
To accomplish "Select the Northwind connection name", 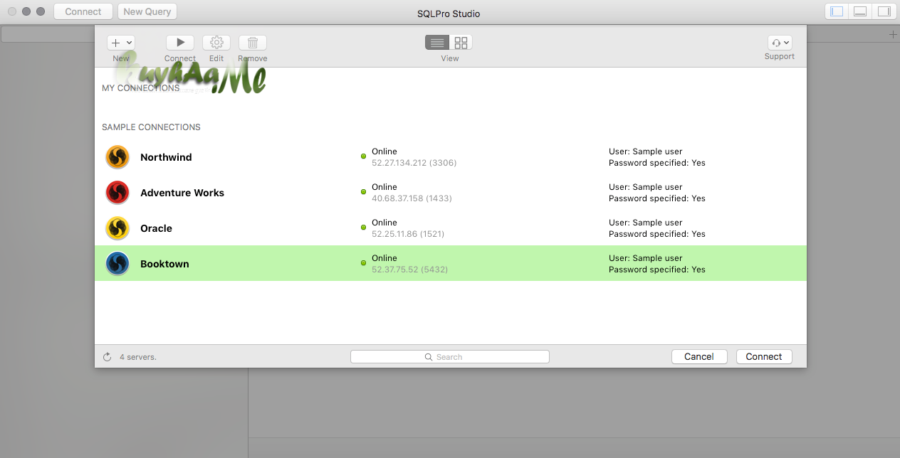I will click(166, 157).
